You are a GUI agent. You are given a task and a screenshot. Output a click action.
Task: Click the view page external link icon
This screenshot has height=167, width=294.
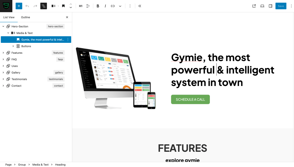pyautogui.click(x=254, y=6)
